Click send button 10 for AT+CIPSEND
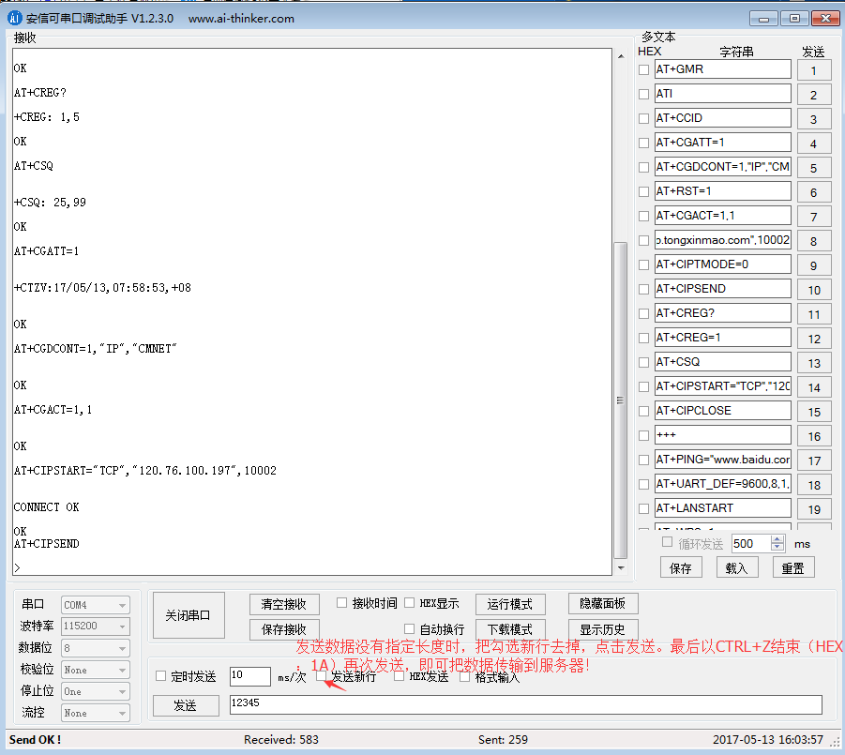Viewport: 845px width, 755px height. point(814,290)
